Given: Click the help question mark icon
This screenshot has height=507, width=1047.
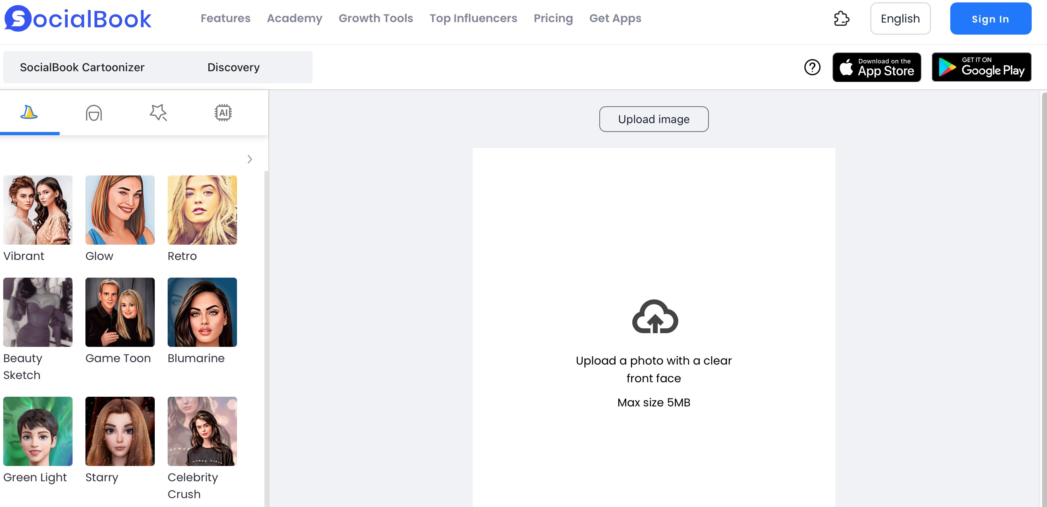Looking at the screenshot, I should pyautogui.click(x=813, y=67).
